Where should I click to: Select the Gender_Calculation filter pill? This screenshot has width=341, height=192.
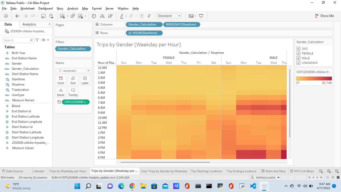73,49
